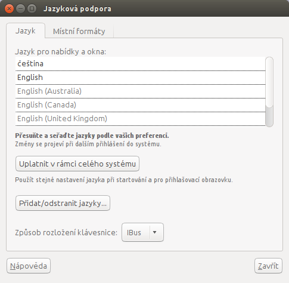This screenshot has width=289, height=283.
Task: Choose English (Australia) from the list
Action: pos(140,91)
